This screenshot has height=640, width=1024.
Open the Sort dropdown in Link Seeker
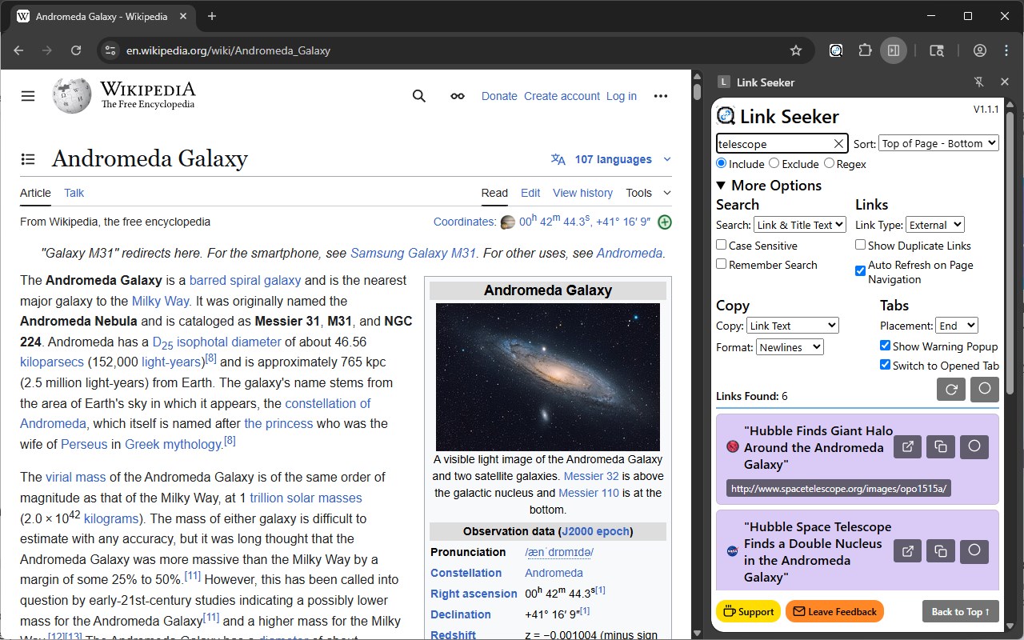tap(939, 143)
